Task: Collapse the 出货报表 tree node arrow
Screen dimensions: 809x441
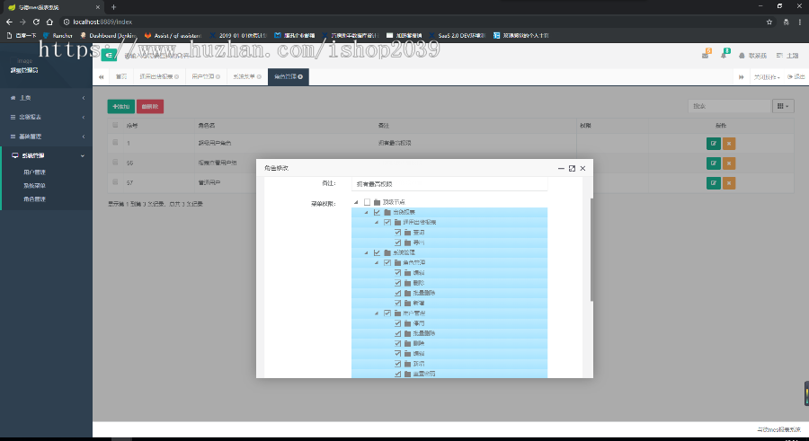Action: (367, 212)
